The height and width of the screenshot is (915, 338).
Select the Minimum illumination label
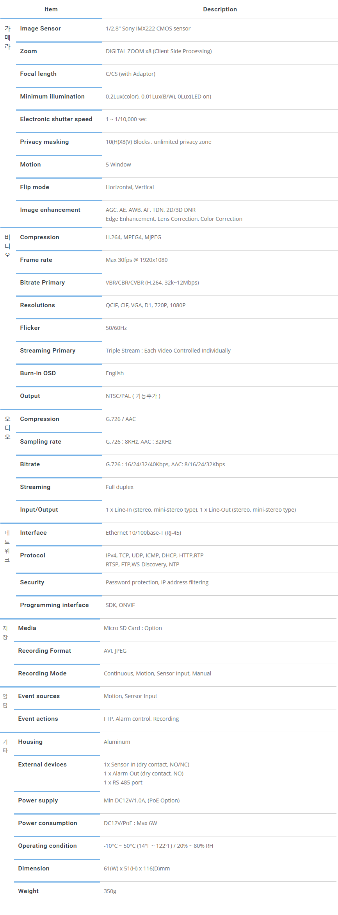(52, 97)
